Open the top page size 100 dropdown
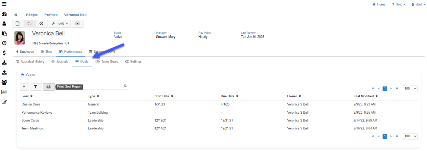This screenshot has width=427, height=151. click(410, 88)
